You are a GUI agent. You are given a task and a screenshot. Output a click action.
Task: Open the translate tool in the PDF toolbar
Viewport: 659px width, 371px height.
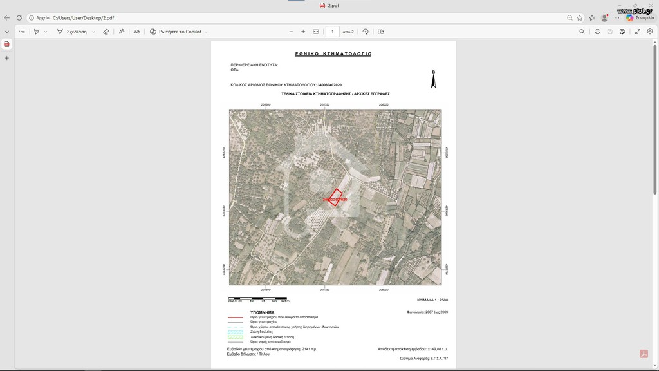coord(136,32)
